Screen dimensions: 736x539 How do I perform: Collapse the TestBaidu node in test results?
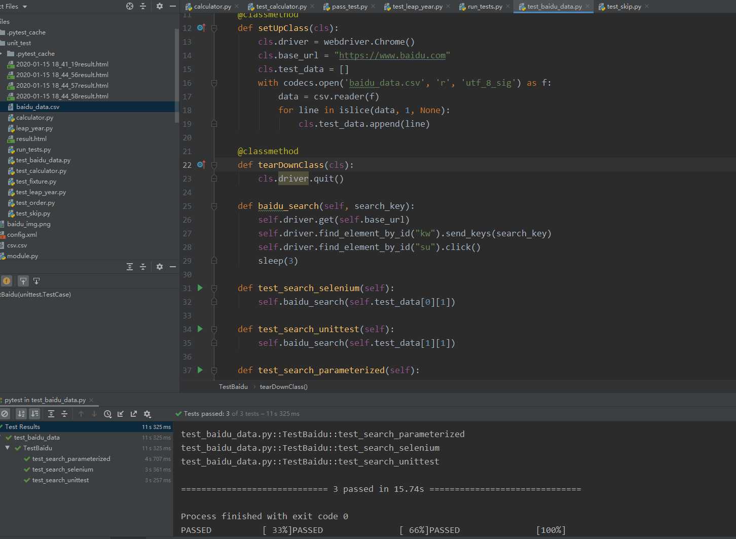pyautogui.click(x=8, y=448)
